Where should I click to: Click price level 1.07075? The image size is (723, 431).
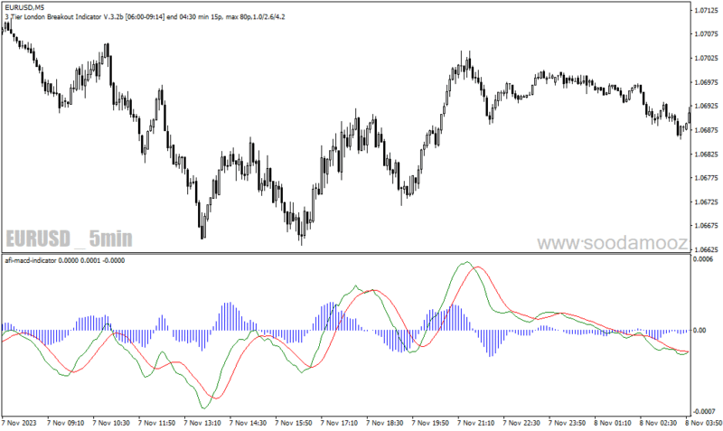pos(707,33)
